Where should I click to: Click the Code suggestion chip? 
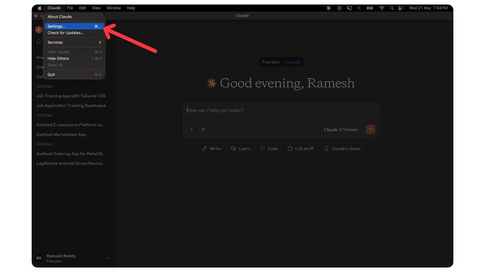point(269,149)
